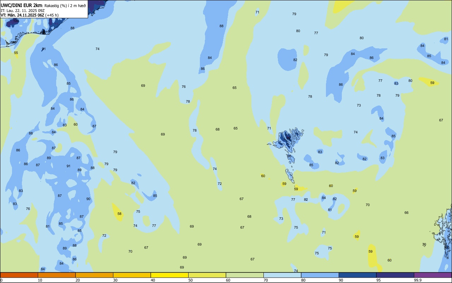Click the parameter text "Rakastig (%) í 2 m hæð"

point(65,6)
